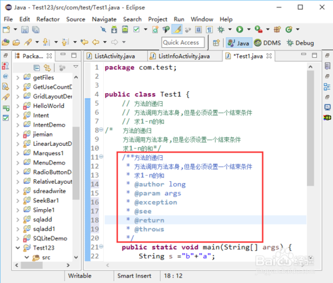Open the Navigate menu

[x=104, y=19]
